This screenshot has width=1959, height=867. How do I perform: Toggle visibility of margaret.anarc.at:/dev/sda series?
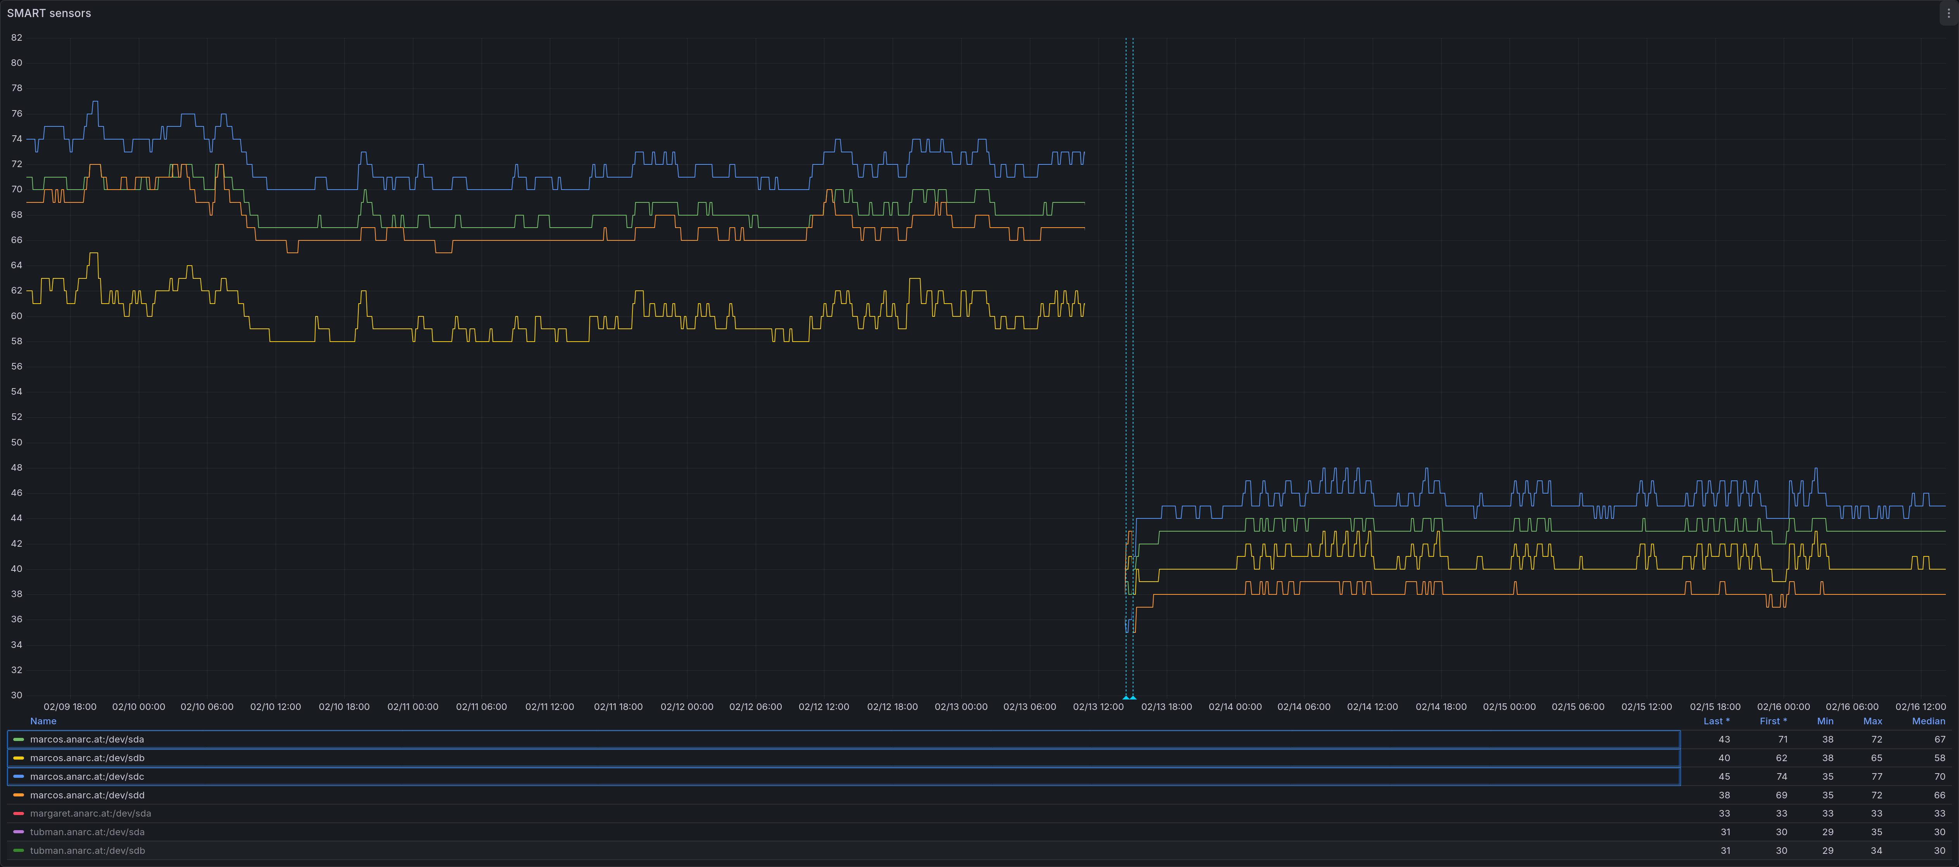point(90,814)
